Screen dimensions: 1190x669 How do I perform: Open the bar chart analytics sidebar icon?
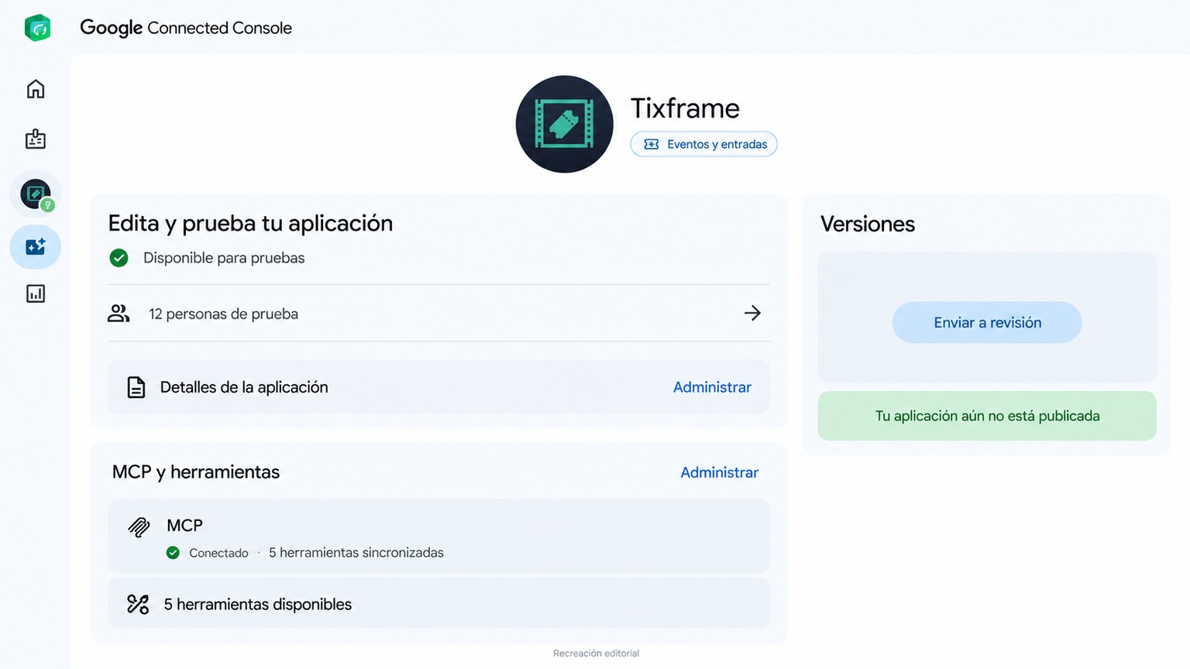point(36,293)
